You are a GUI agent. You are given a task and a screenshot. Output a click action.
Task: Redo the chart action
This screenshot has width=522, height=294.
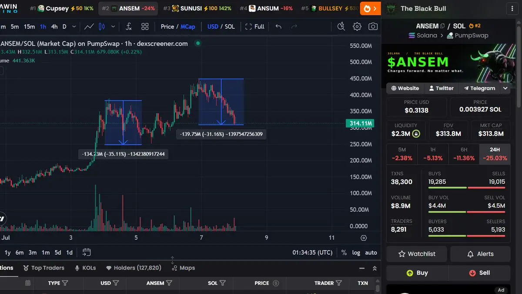pos(294,27)
